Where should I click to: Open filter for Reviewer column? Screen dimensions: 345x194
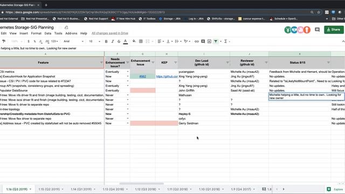point(266,63)
